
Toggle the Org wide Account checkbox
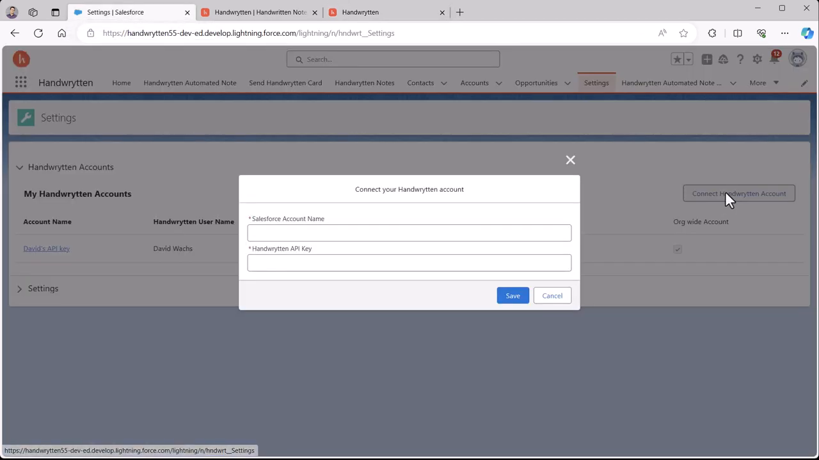[678, 249]
